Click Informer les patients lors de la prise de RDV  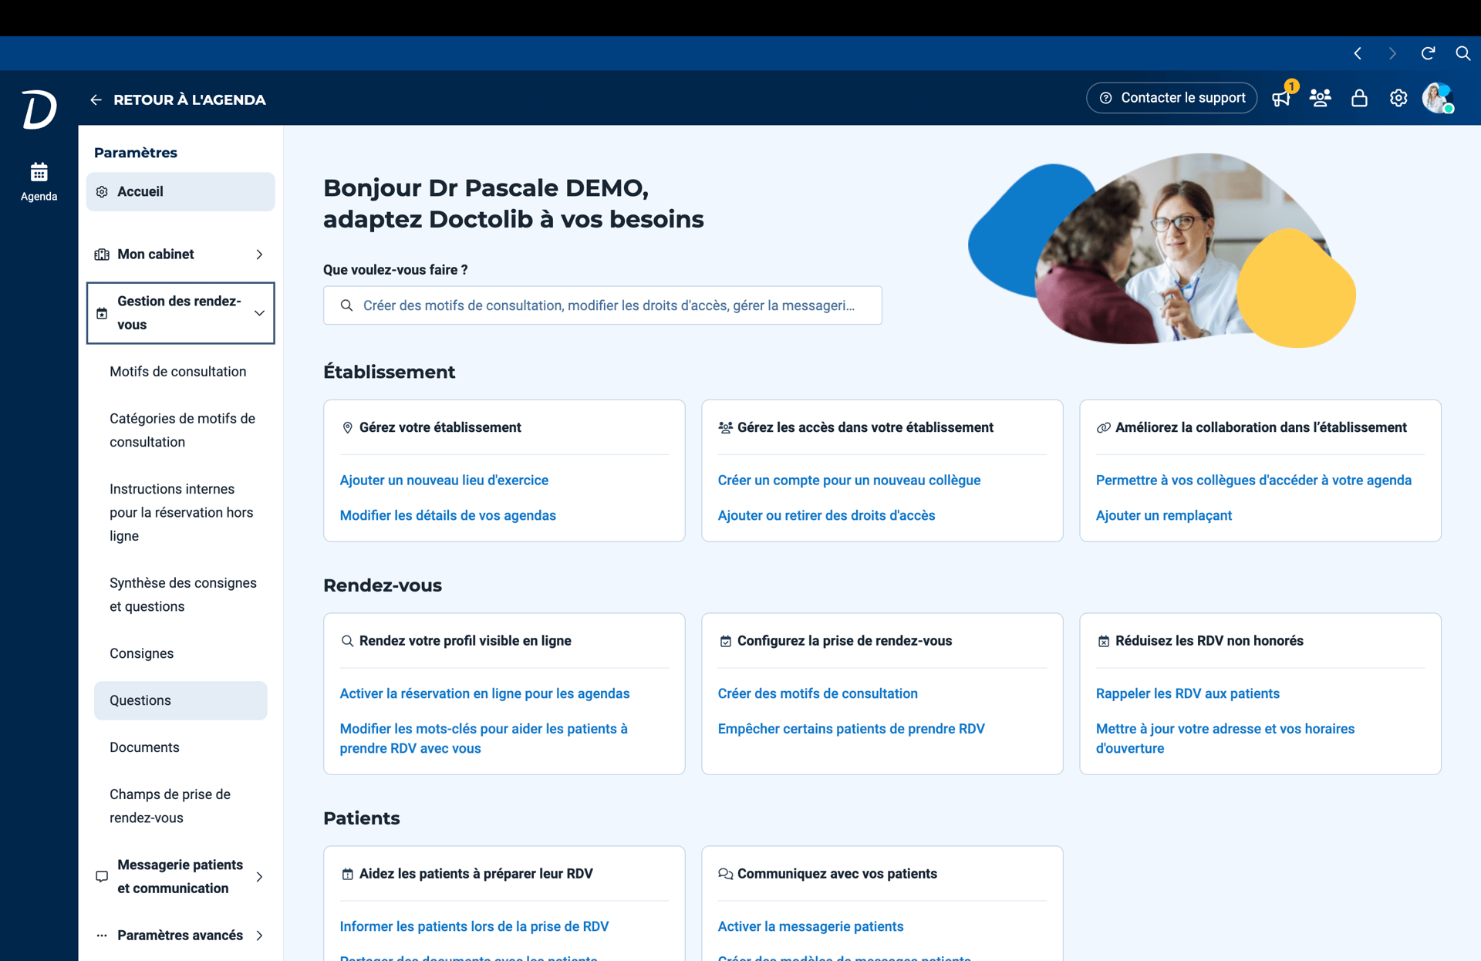[474, 926]
